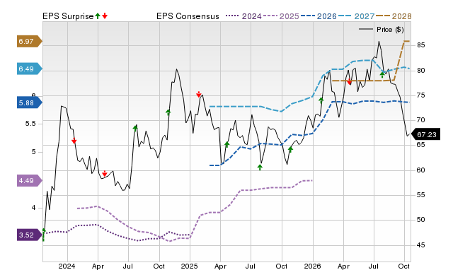Select the green beat arrow just after Oct 2025
Viewport: 453px width, 270px height.
(290, 149)
